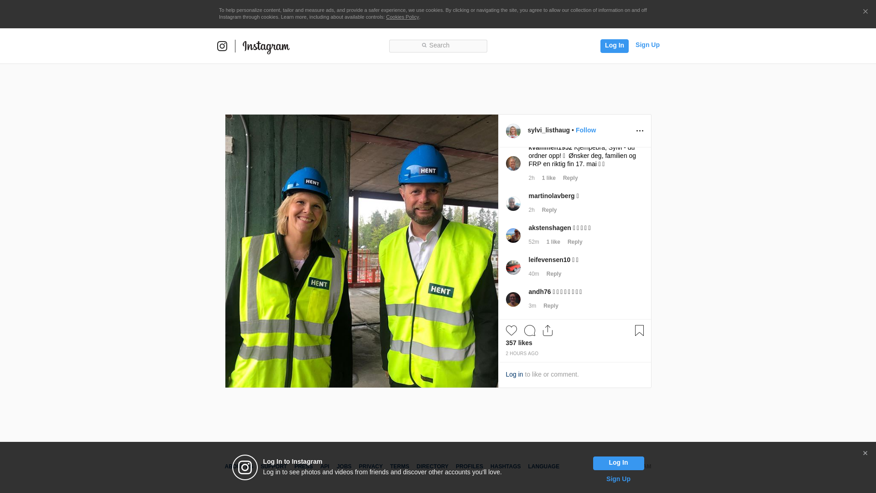Open the PRIVACY footer link
The height and width of the screenshot is (493, 876).
(x=370, y=467)
